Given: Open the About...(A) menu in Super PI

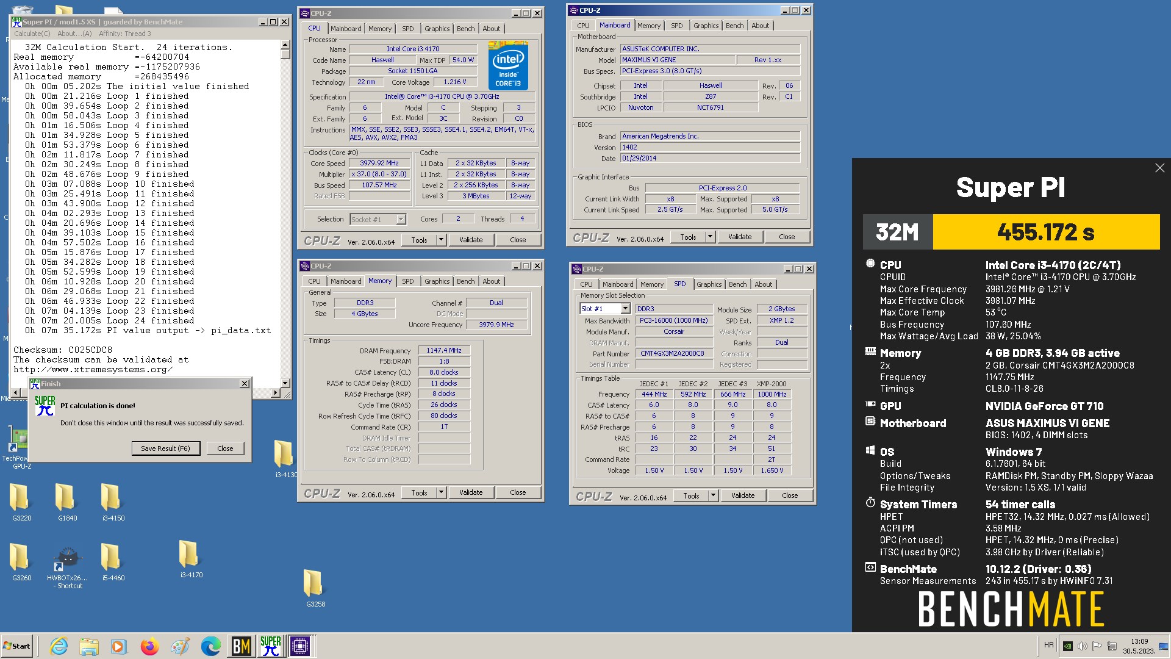Looking at the screenshot, I should pyautogui.click(x=74, y=34).
